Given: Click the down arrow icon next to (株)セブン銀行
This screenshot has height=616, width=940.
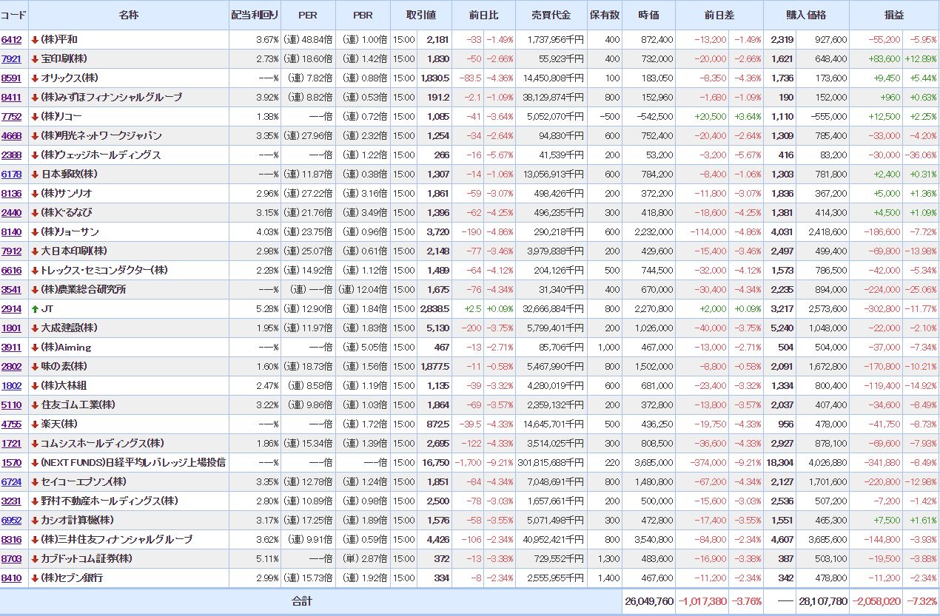Looking at the screenshot, I should pos(35,578).
